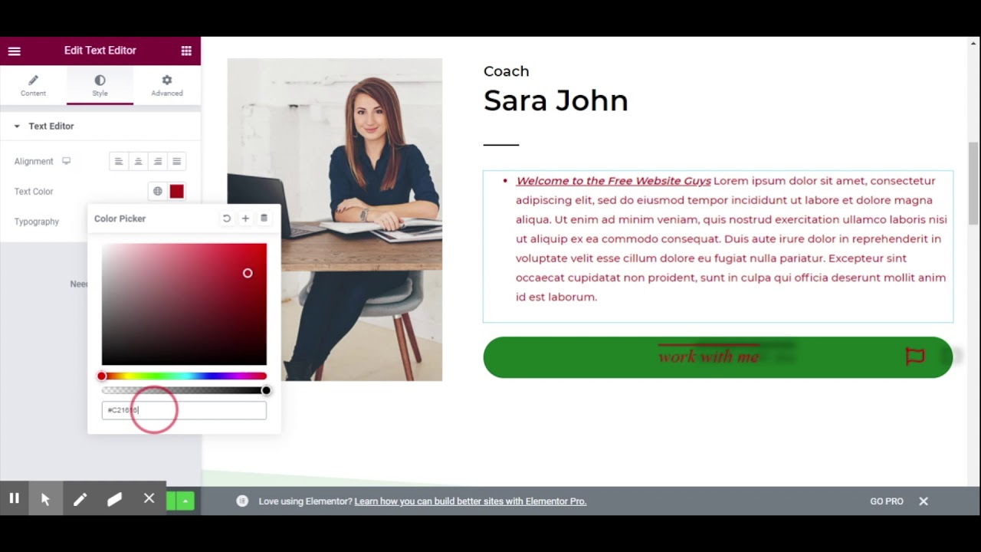Click the responsive device icon beside Alignment

point(67,161)
